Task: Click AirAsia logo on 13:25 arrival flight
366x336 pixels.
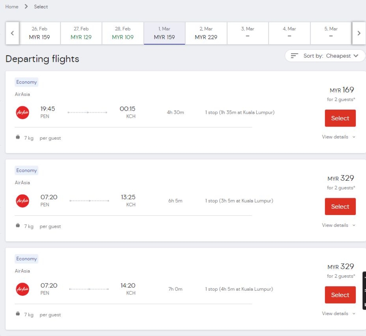Action: click(x=23, y=201)
